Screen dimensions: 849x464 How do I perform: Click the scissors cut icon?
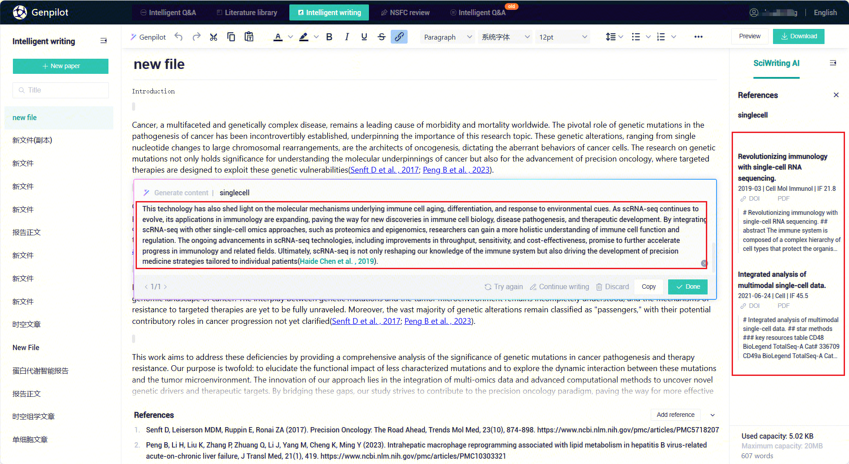click(214, 37)
